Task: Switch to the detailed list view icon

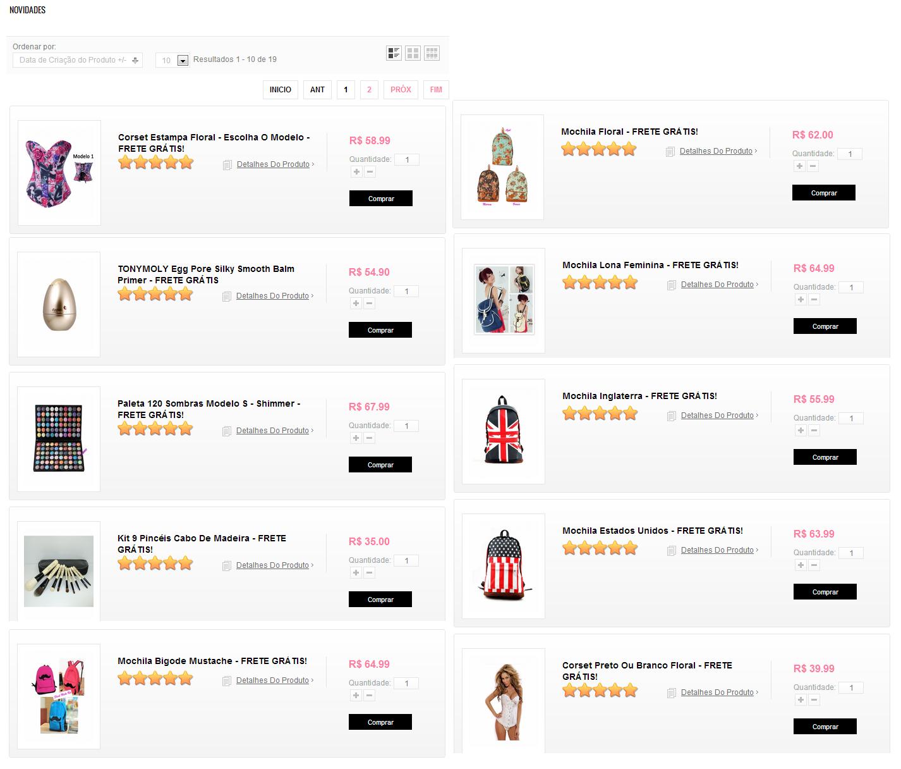Action: (x=394, y=53)
